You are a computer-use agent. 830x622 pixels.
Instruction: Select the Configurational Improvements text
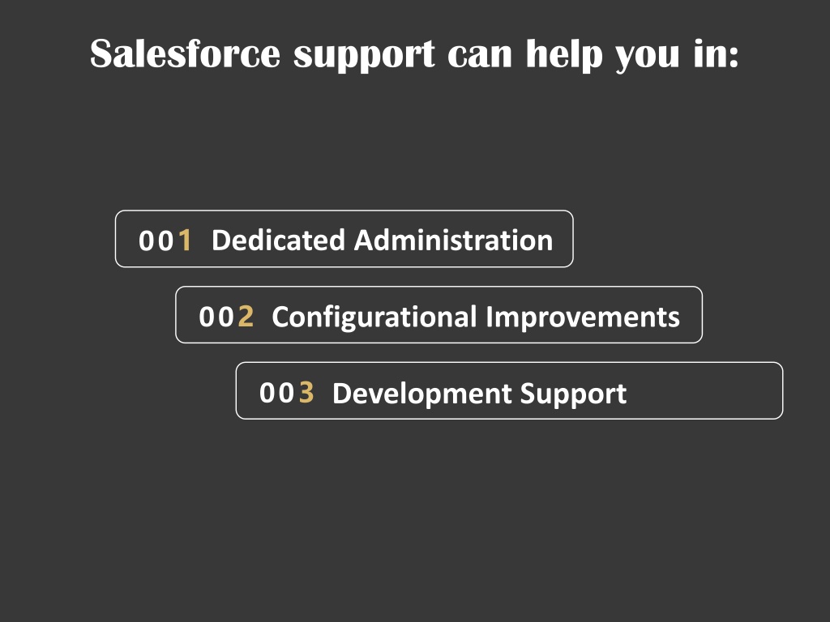coord(476,317)
